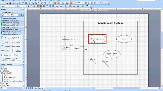The width and height of the screenshot is (163, 91).
Task: Click the Save toolbar icon
Action: [10, 3]
